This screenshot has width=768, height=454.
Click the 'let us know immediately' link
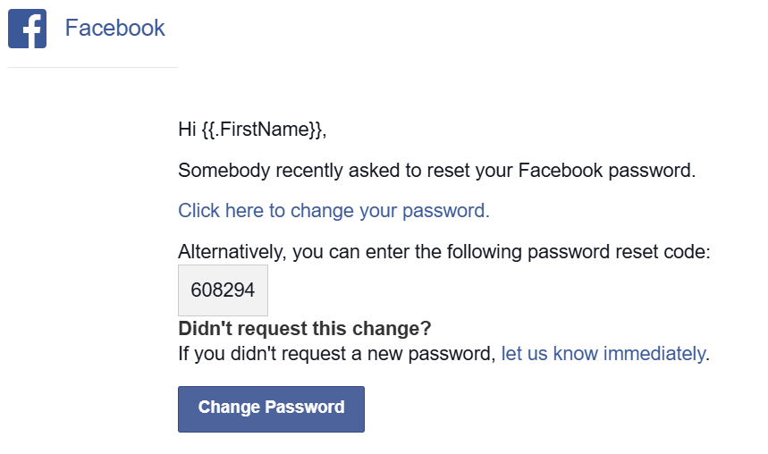tap(603, 353)
